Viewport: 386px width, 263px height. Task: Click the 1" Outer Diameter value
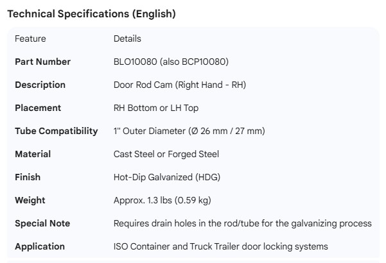pyautogui.click(x=189, y=131)
